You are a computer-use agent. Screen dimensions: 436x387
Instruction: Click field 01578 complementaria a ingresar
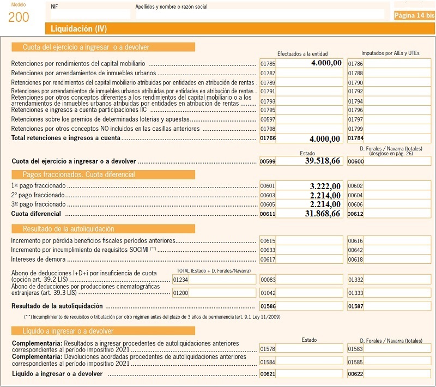tap(309, 348)
